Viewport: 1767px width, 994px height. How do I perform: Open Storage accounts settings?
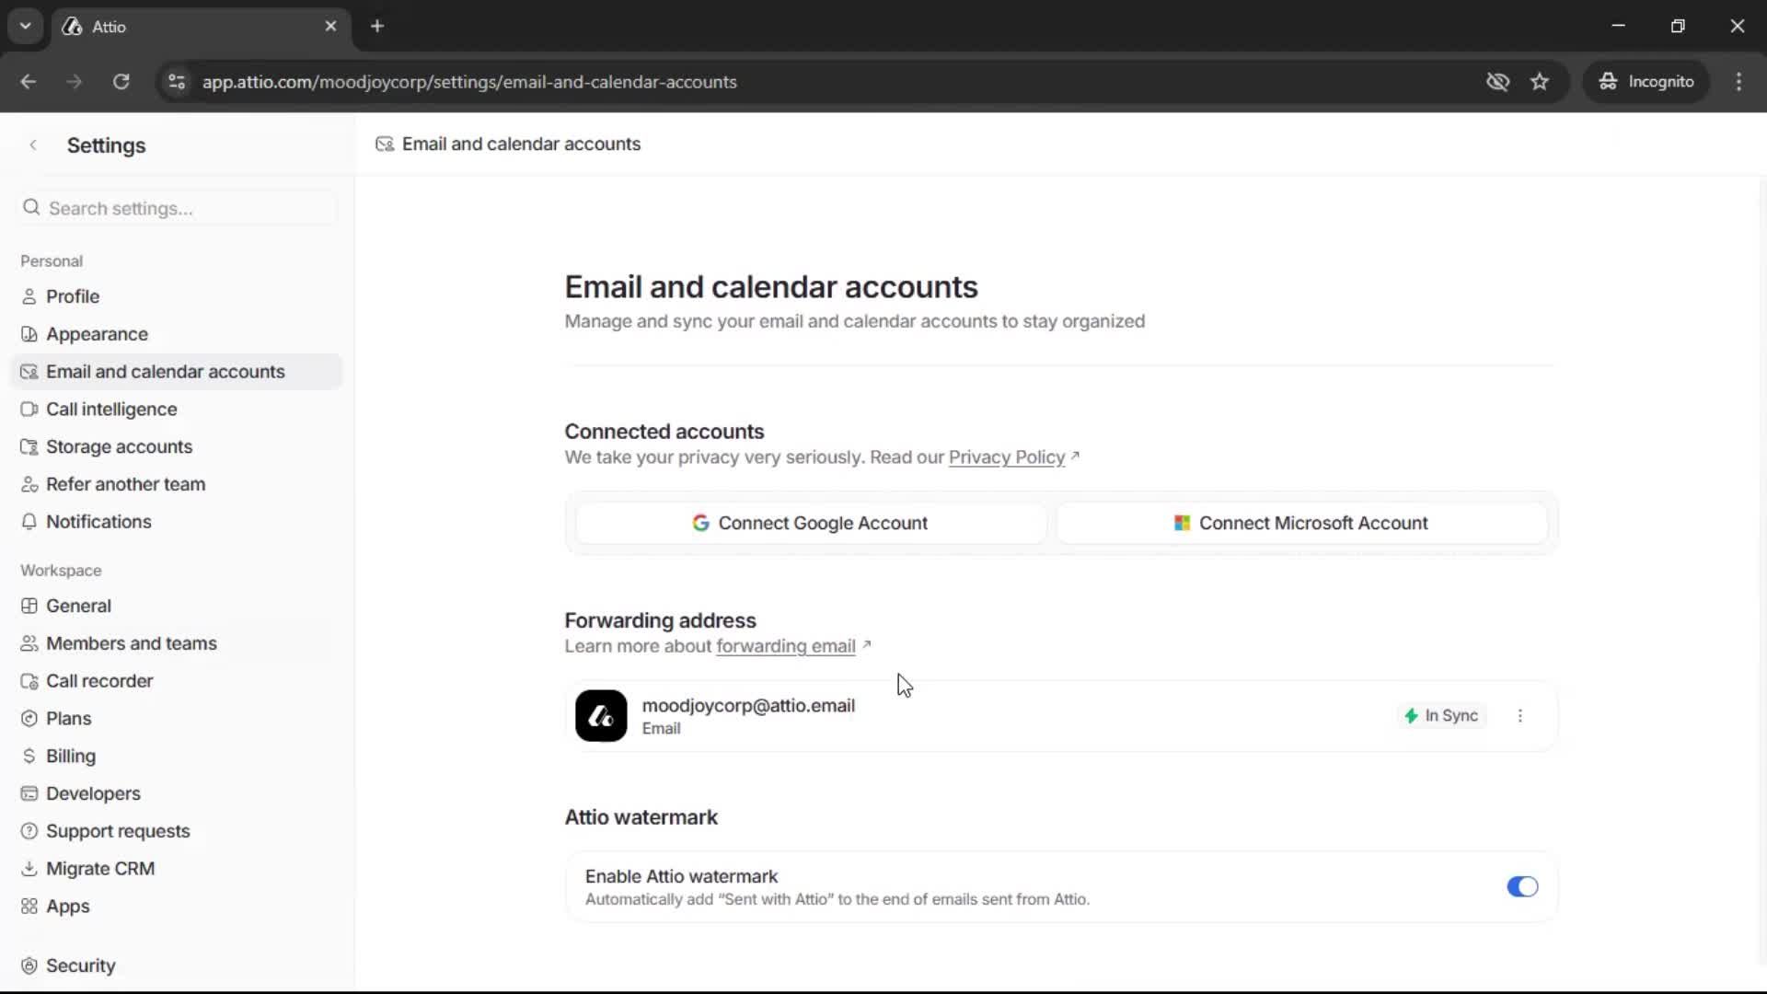click(118, 446)
